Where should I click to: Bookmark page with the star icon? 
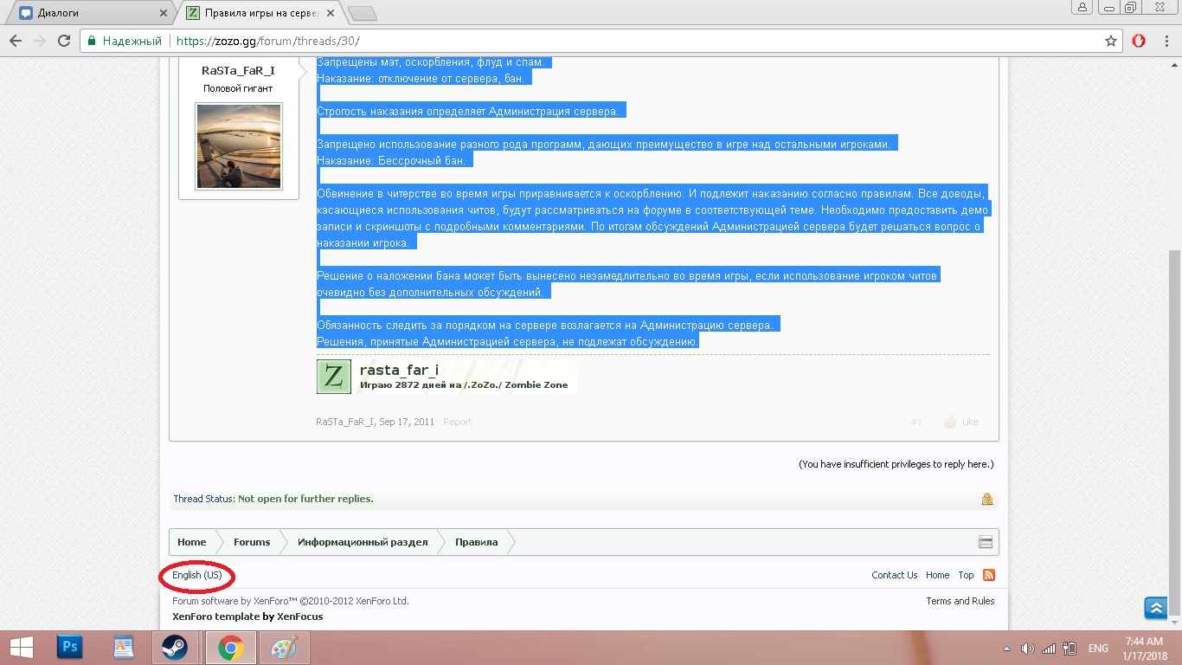1111,41
